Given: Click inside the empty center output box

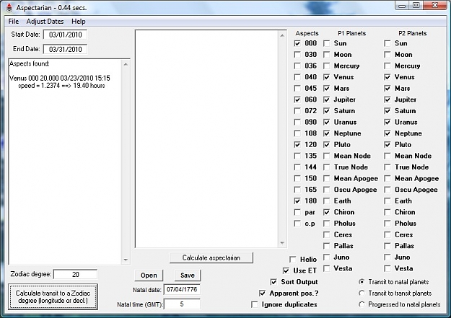Looking at the screenshot, I should click(206, 138).
